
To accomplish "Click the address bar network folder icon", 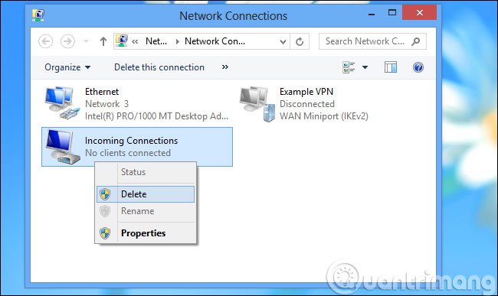I will 122,41.
